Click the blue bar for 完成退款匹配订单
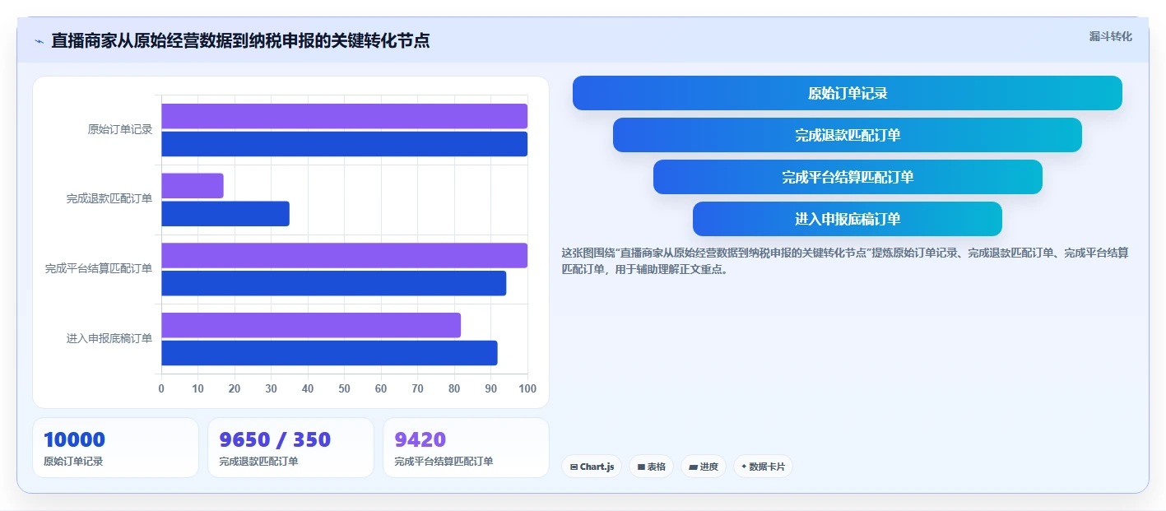The width and height of the screenshot is (1166, 511). pos(225,214)
